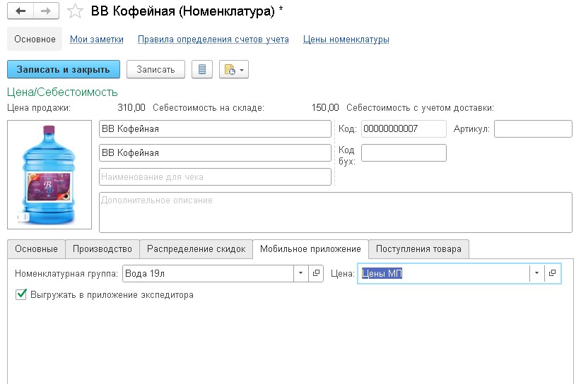The height and width of the screenshot is (384, 581).
Task: Go to Правила определения счетов учета
Action: (213, 40)
